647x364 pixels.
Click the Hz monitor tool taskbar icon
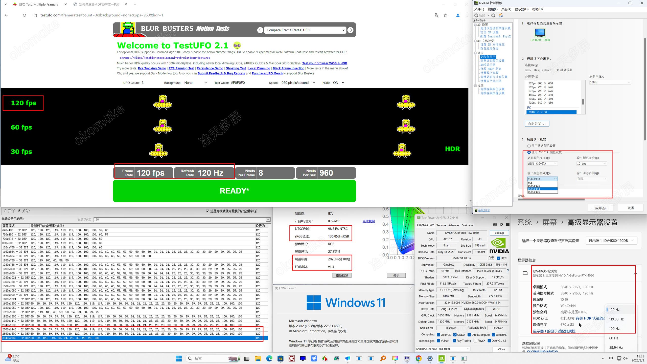(x=407, y=358)
